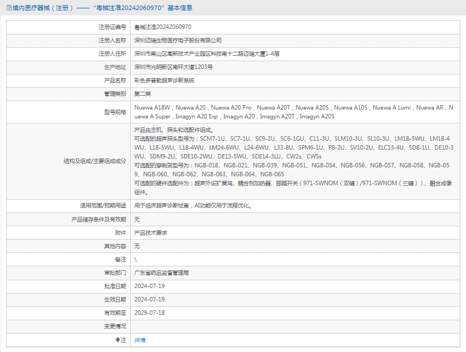Click the 有效期至 date 2029-07-18
Screen dimensions: 466x352
coord(150,313)
